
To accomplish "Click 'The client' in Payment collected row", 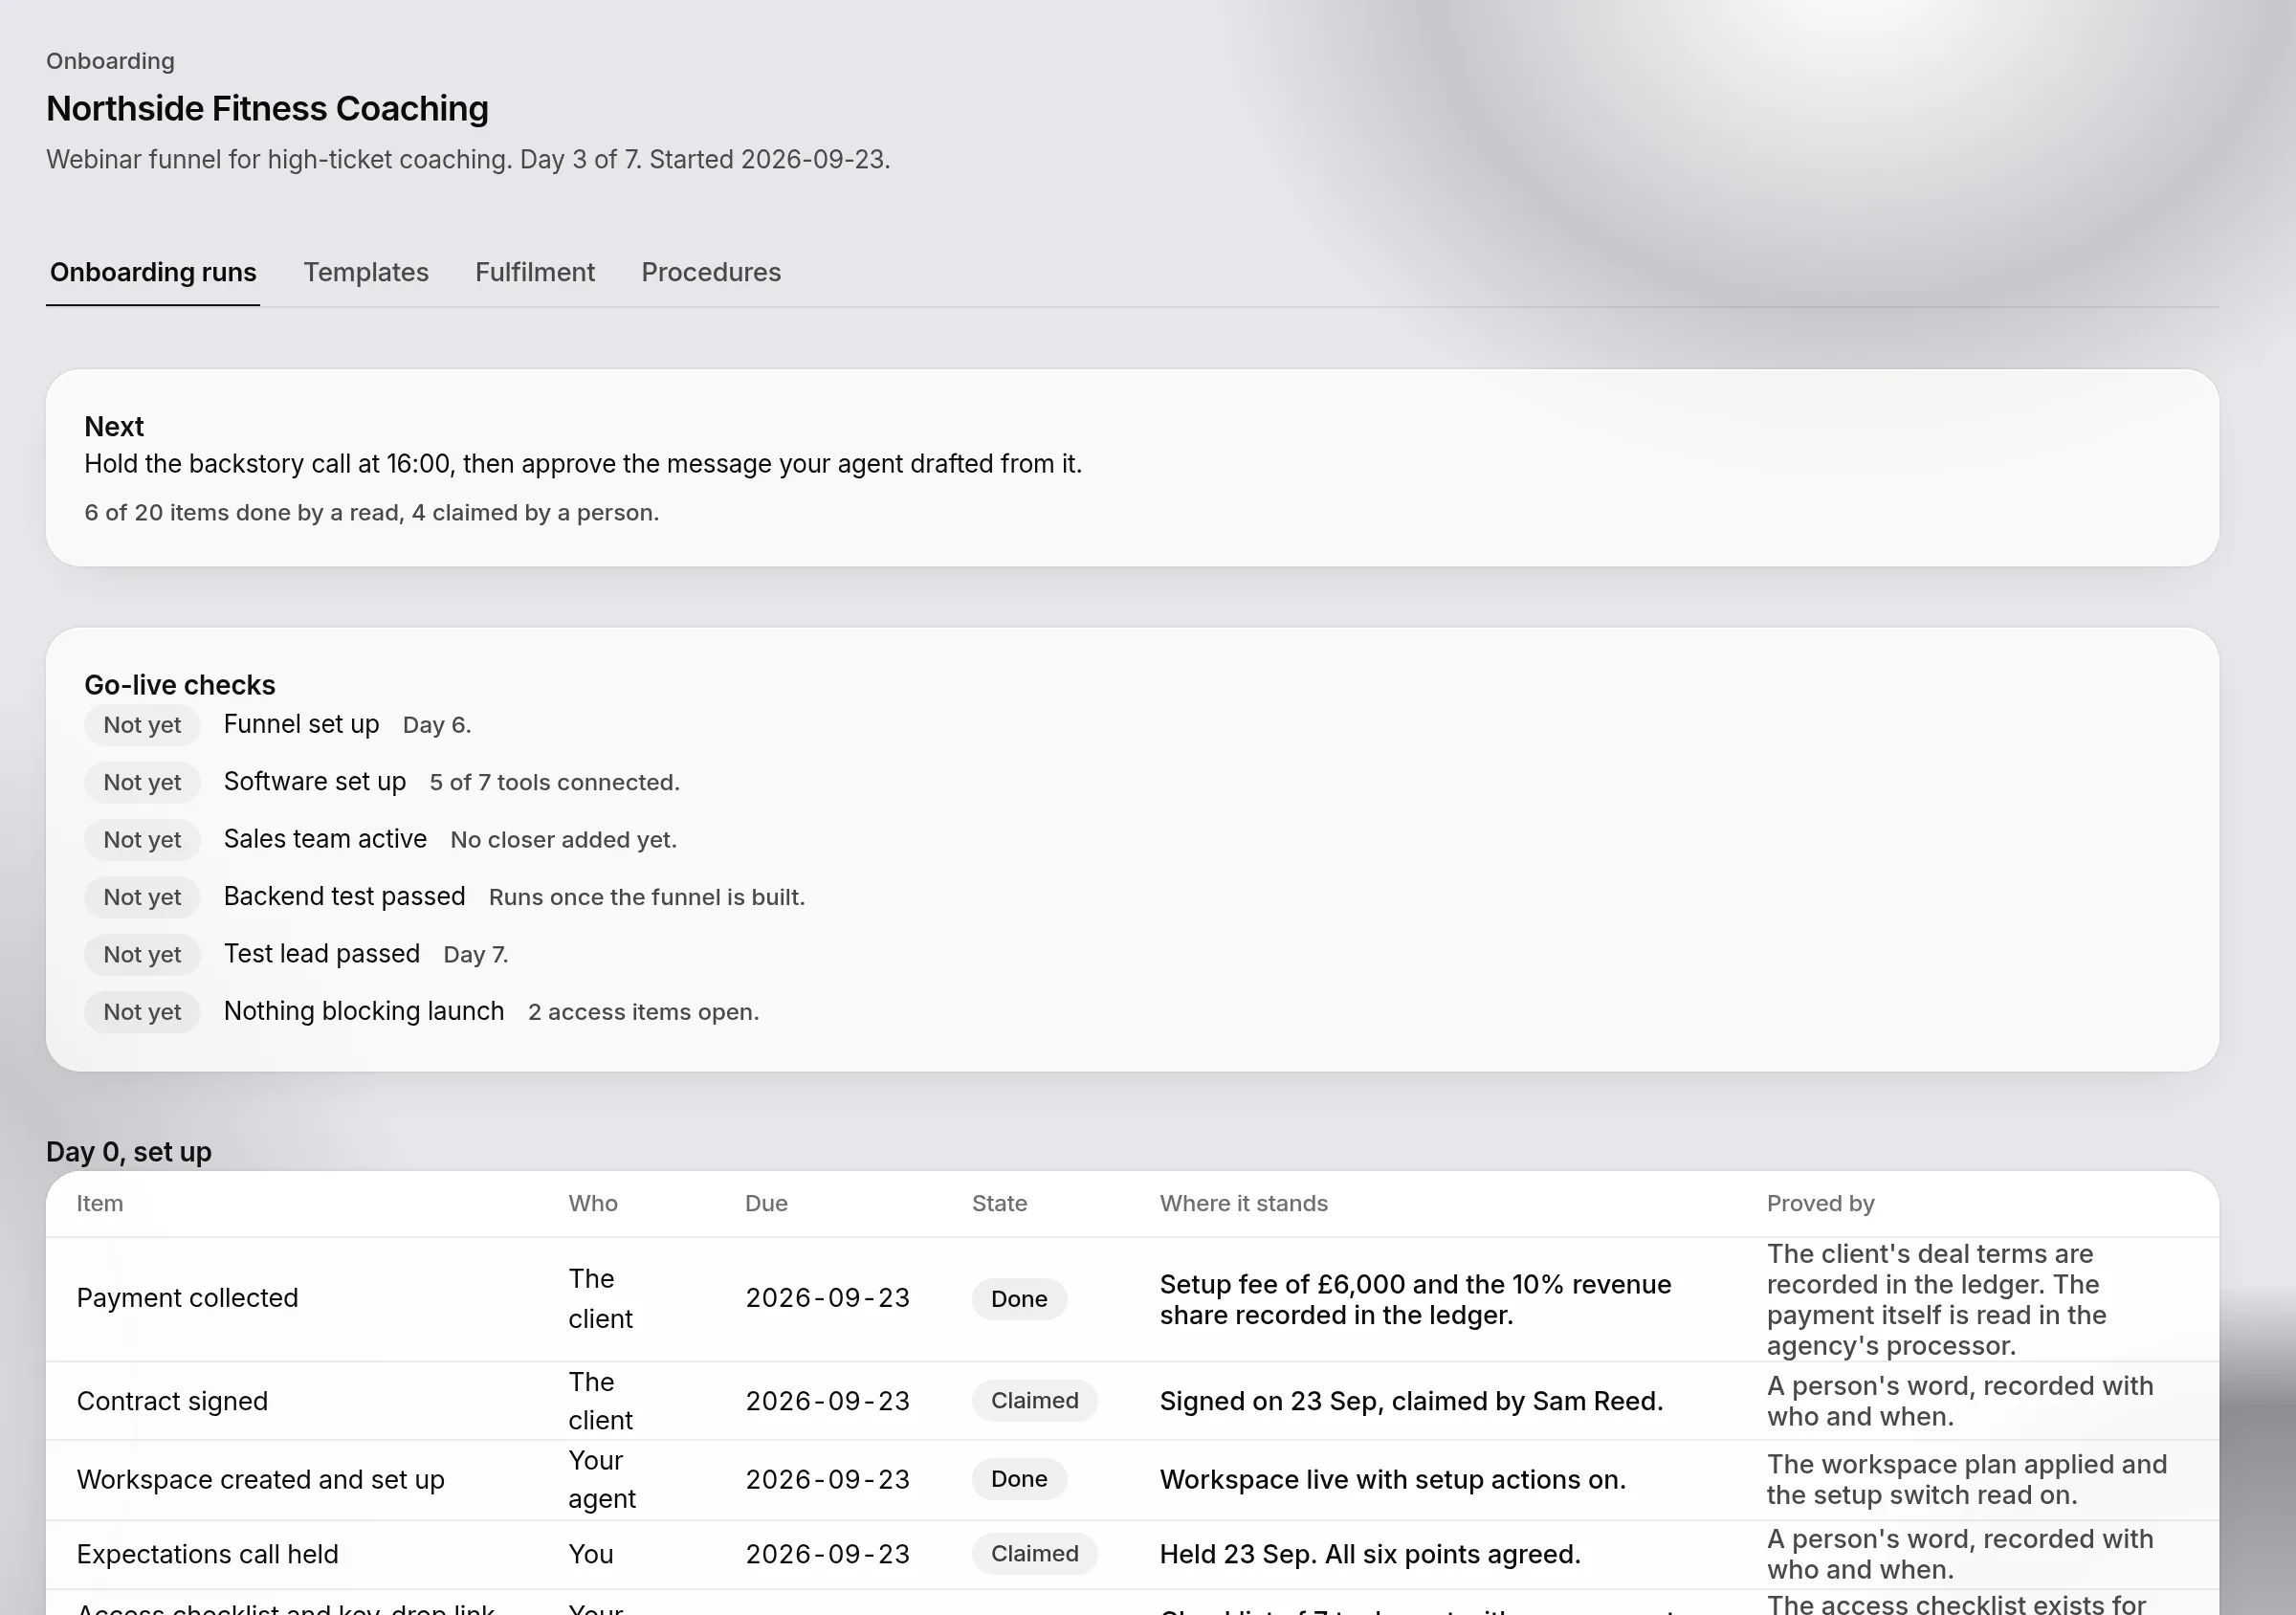I will pos(601,1299).
